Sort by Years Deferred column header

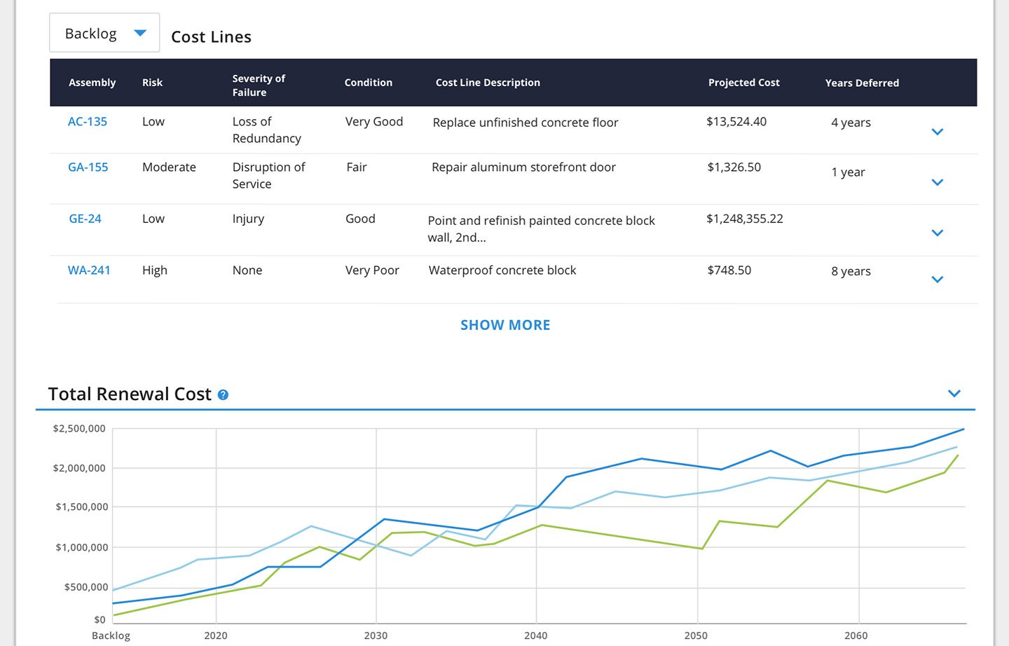(x=862, y=83)
